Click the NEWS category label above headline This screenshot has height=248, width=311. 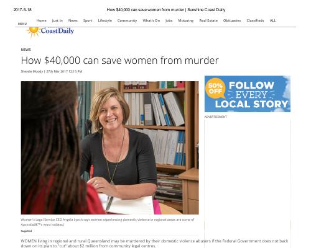point(26,50)
